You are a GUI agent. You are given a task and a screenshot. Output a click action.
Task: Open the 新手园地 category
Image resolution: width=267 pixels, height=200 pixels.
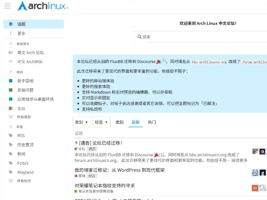click(x=25, y=81)
